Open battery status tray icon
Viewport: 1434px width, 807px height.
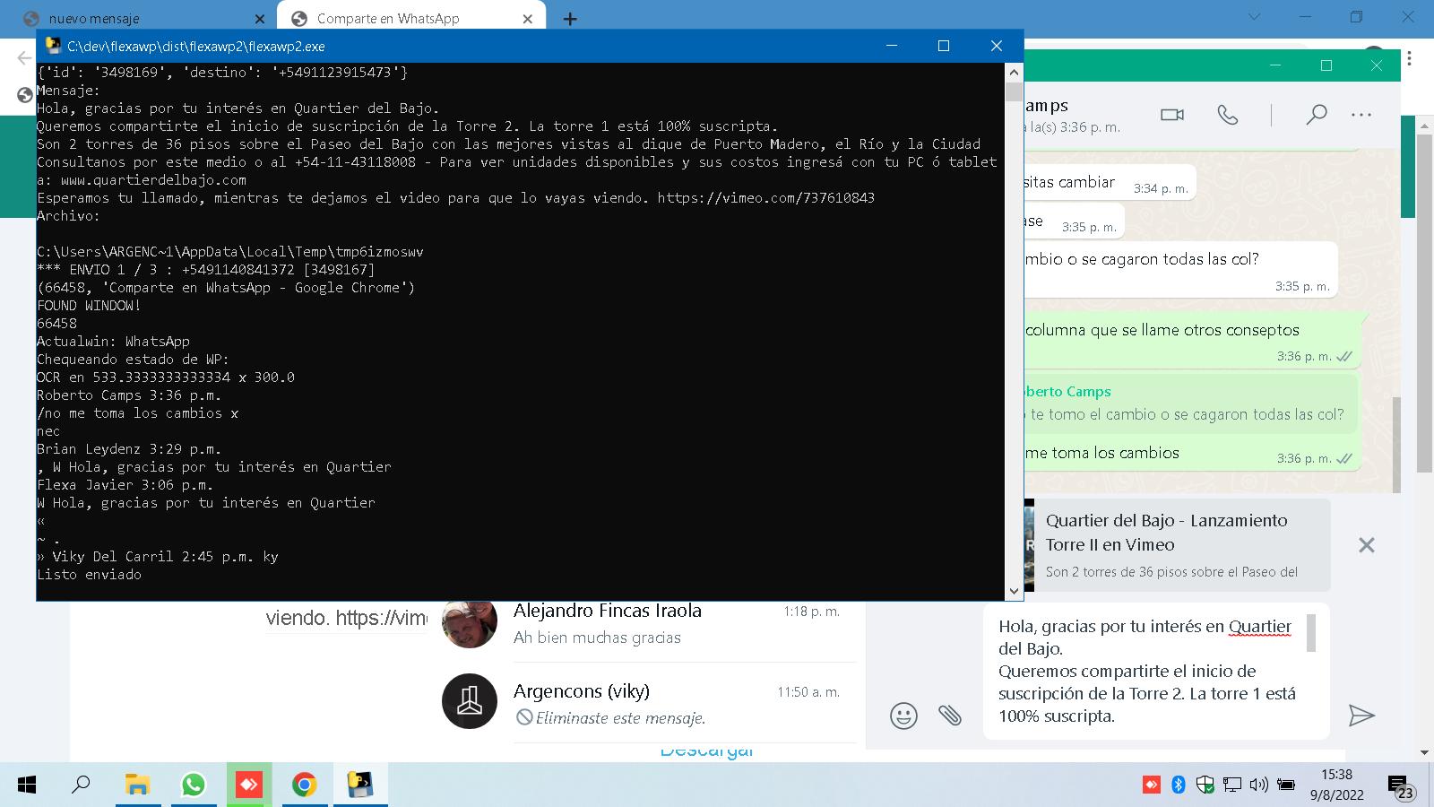(1286, 785)
